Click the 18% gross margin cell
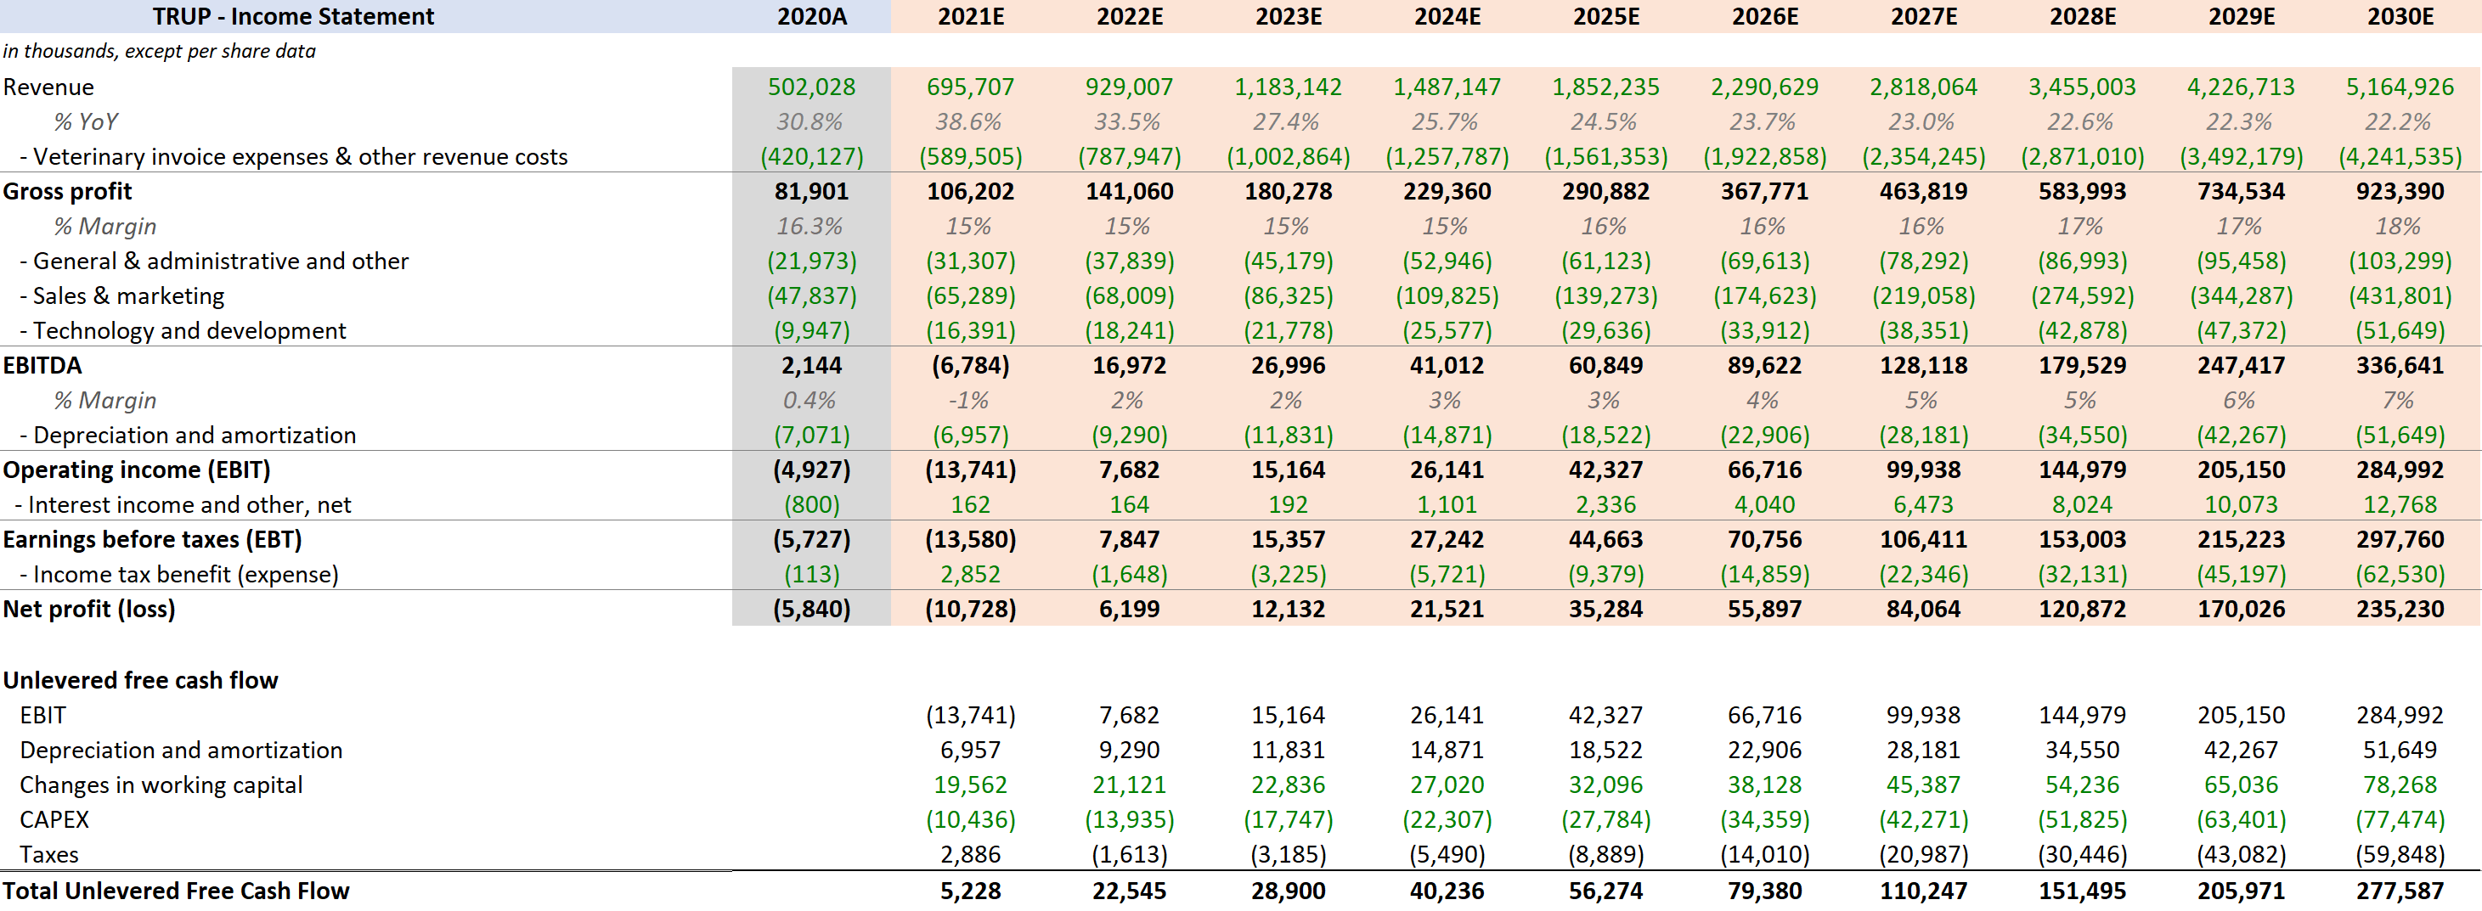 pos(2397,225)
